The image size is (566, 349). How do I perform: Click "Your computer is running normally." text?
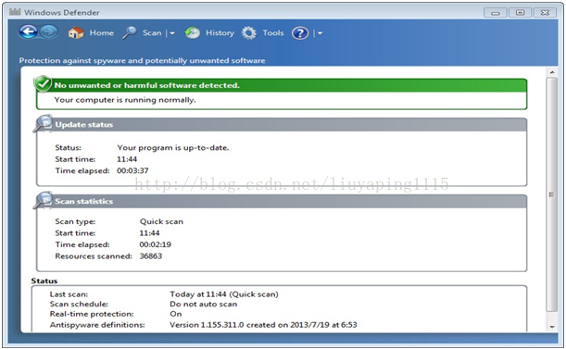125,100
